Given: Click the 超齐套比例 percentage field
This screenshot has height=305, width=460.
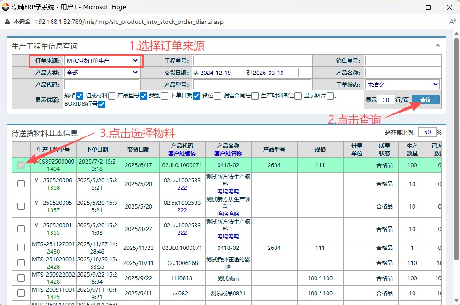Looking at the screenshot, I should tap(427, 132).
